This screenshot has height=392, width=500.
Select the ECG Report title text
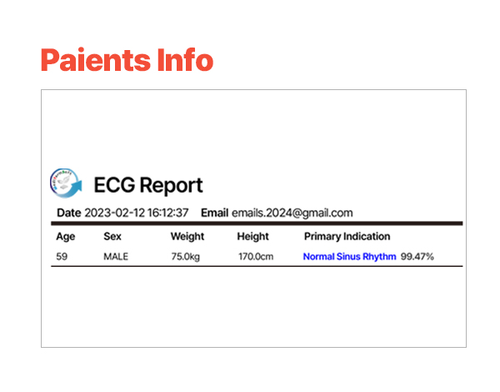(148, 185)
